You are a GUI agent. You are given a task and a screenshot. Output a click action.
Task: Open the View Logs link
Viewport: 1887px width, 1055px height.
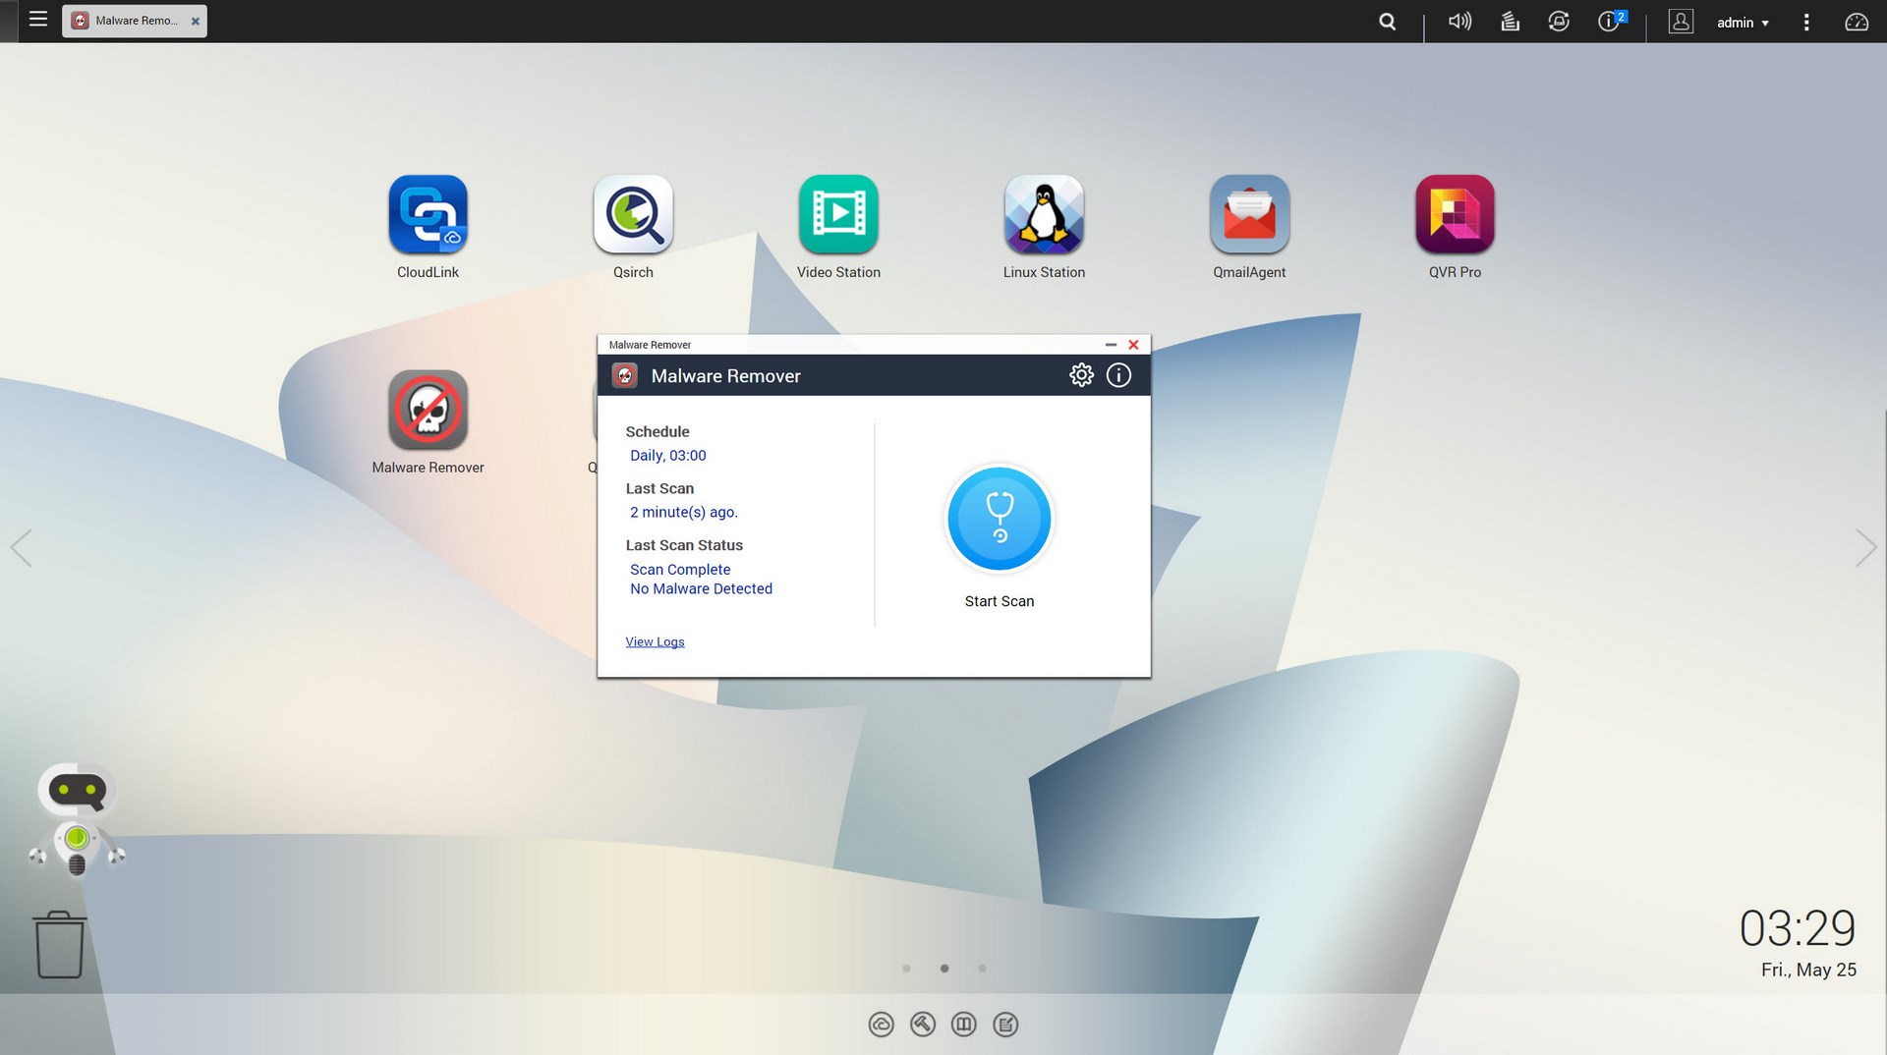tap(655, 641)
